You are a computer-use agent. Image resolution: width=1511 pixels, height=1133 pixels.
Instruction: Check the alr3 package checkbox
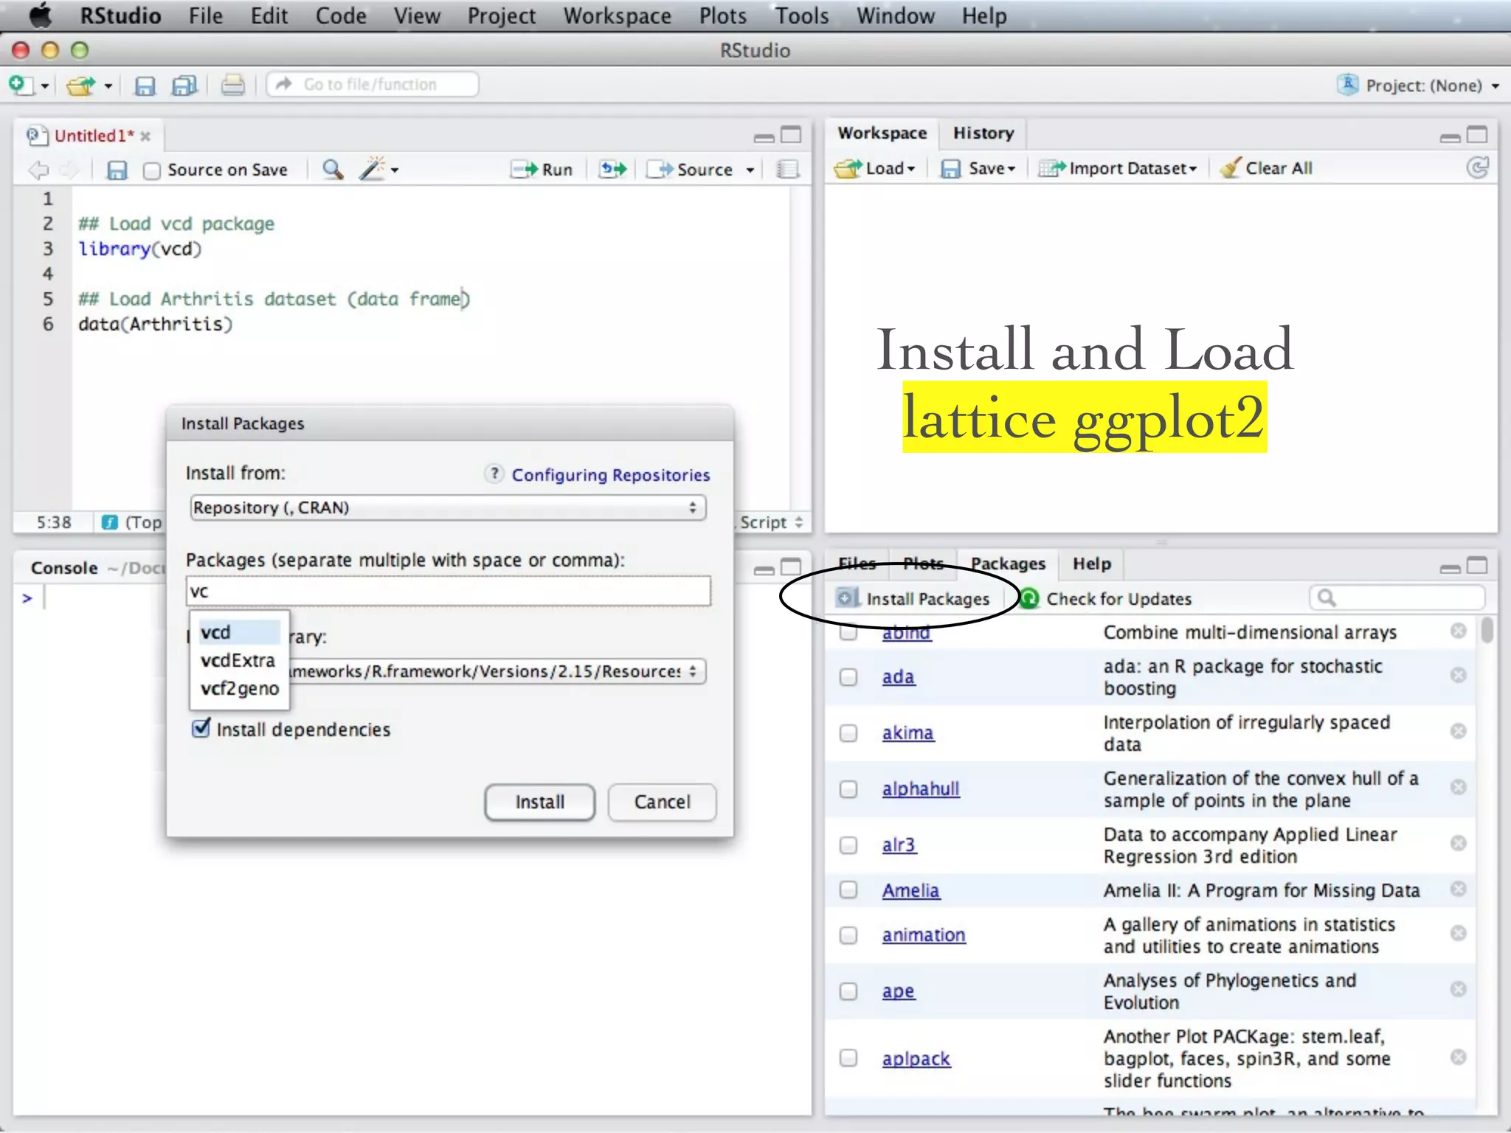tap(848, 845)
